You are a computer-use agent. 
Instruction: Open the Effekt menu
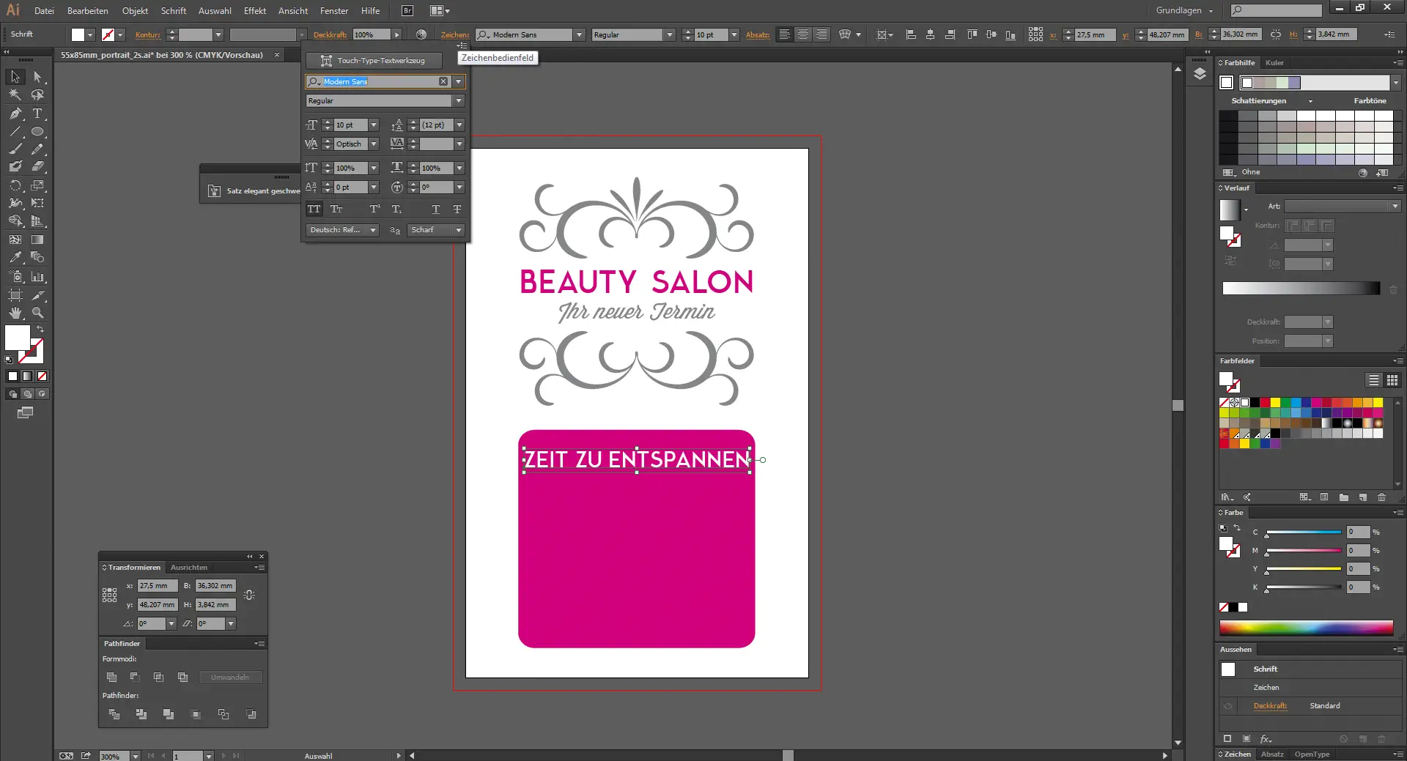[x=254, y=11]
